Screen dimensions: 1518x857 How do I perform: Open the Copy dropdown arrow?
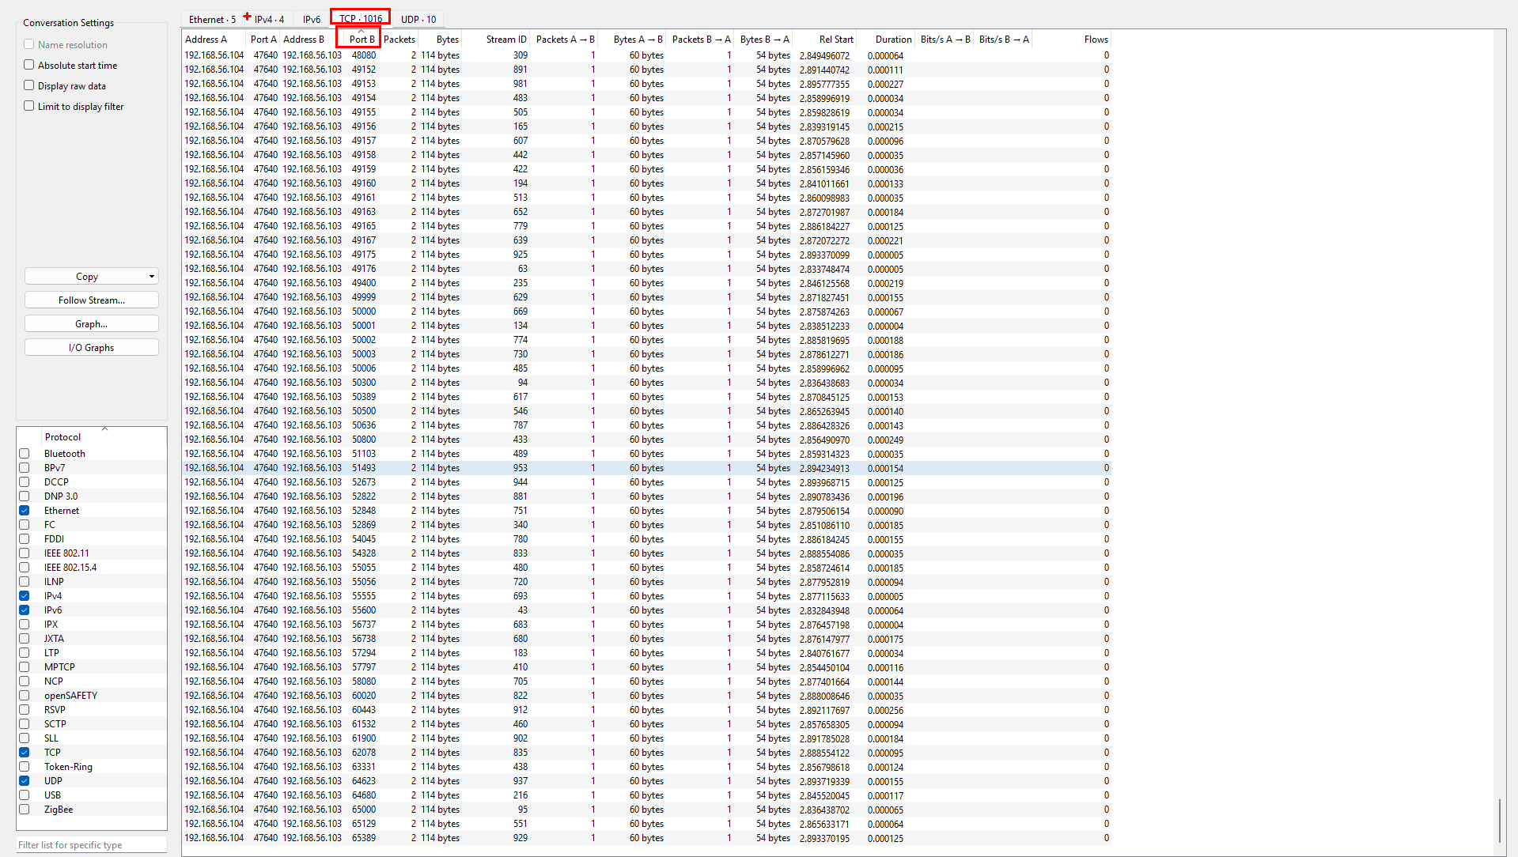pos(151,277)
